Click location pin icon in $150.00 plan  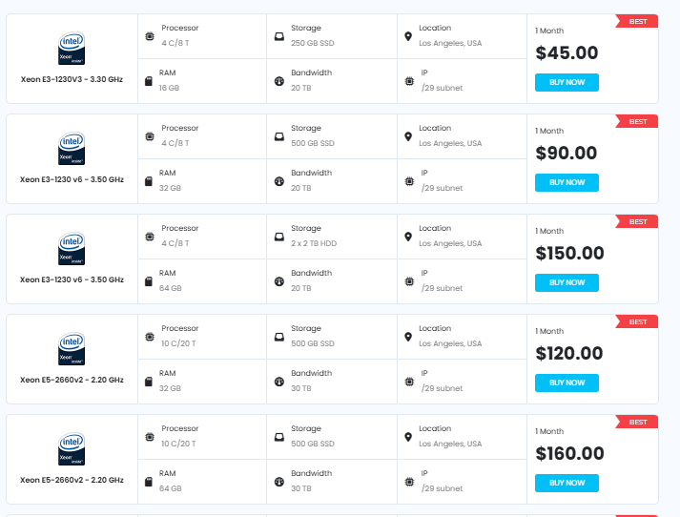click(x=408, y=237)
